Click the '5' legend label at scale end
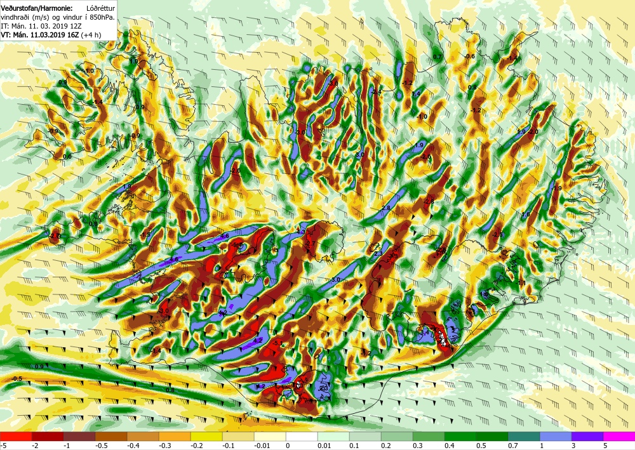 pyautogui.click(x=606, y=446)
